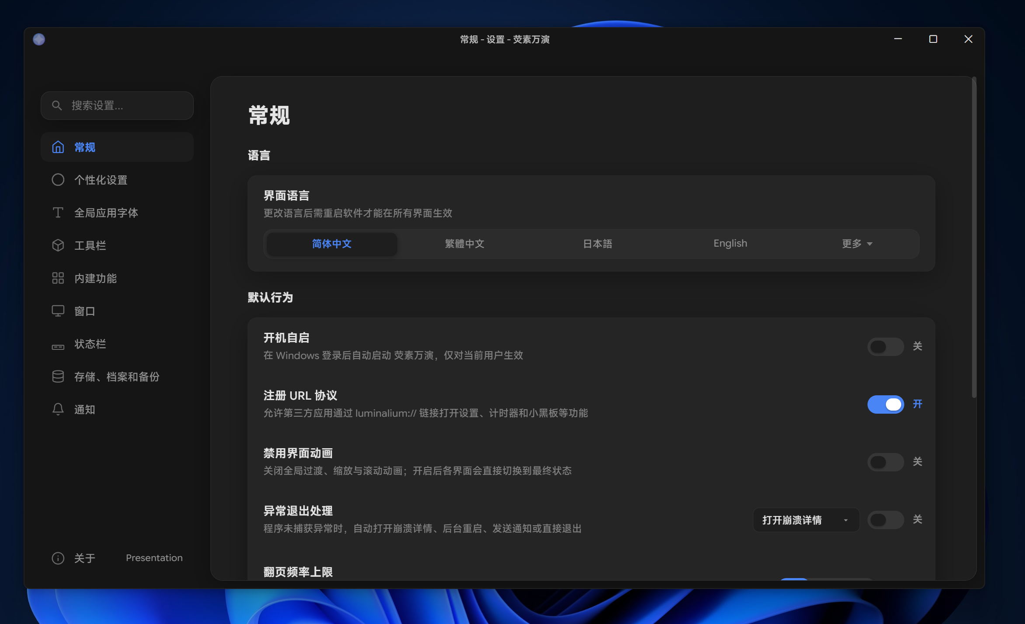The image size is (1025, 624).
Task: Click the app logo in title bar
Action: [39, 39]
